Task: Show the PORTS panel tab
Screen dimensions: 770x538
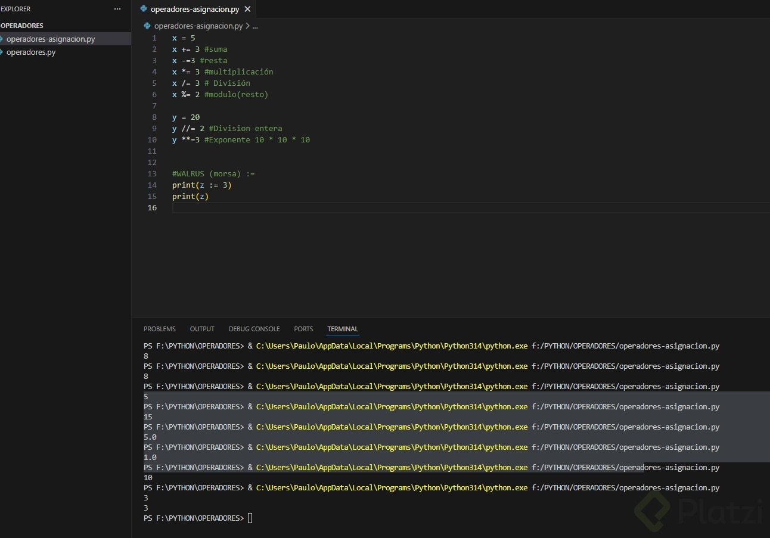Action: click(x=303, y=329)
